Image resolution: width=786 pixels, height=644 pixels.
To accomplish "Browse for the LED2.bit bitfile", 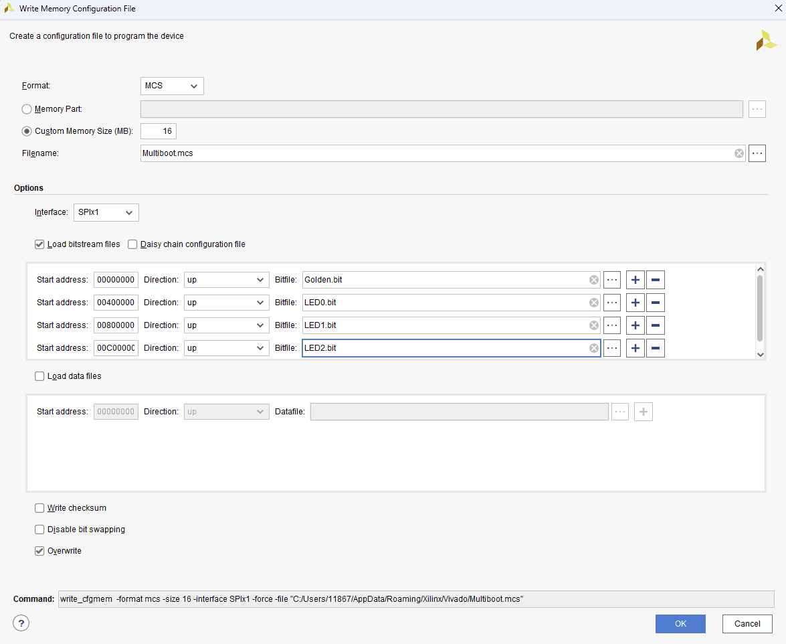I will (x=612, y=348).
